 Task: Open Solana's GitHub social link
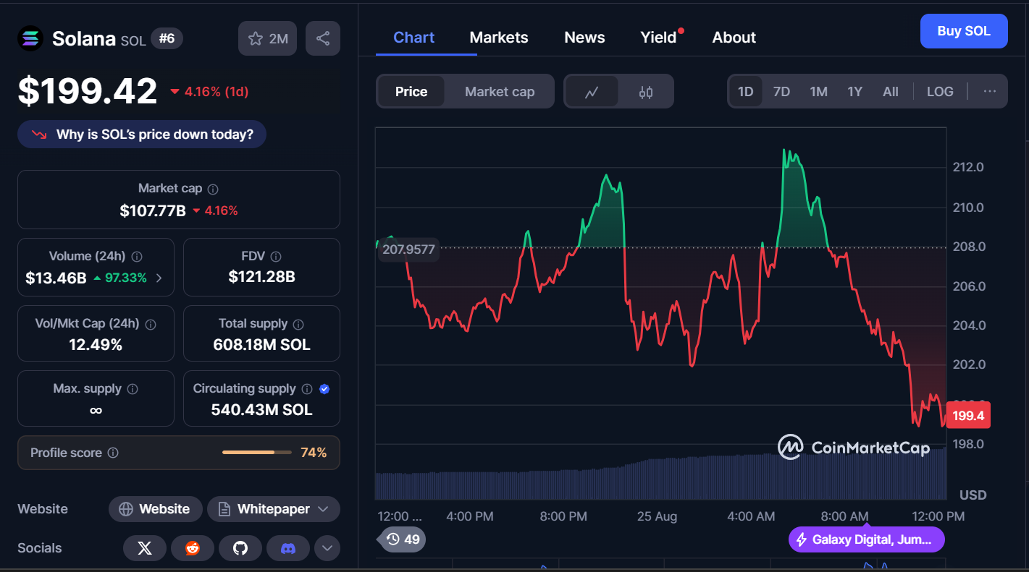point(240,548)
